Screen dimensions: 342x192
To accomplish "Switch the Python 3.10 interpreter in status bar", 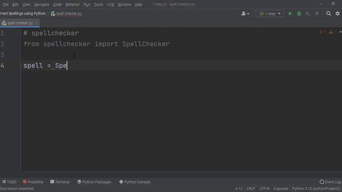I will [316, 188].
